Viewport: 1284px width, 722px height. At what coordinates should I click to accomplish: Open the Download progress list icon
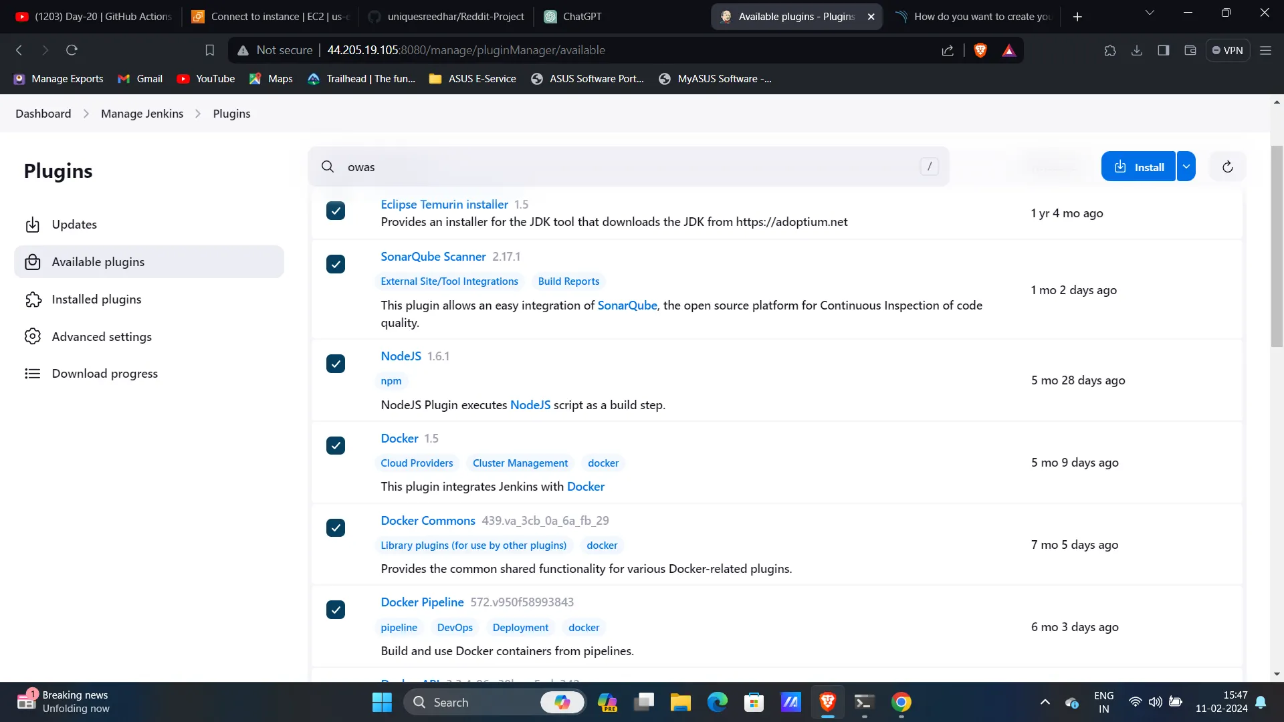[33, 374]
